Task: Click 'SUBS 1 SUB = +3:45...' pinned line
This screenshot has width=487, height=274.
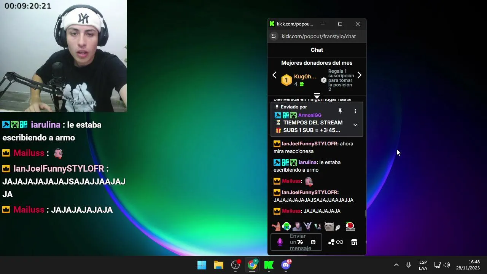Action: coord(312,130)
